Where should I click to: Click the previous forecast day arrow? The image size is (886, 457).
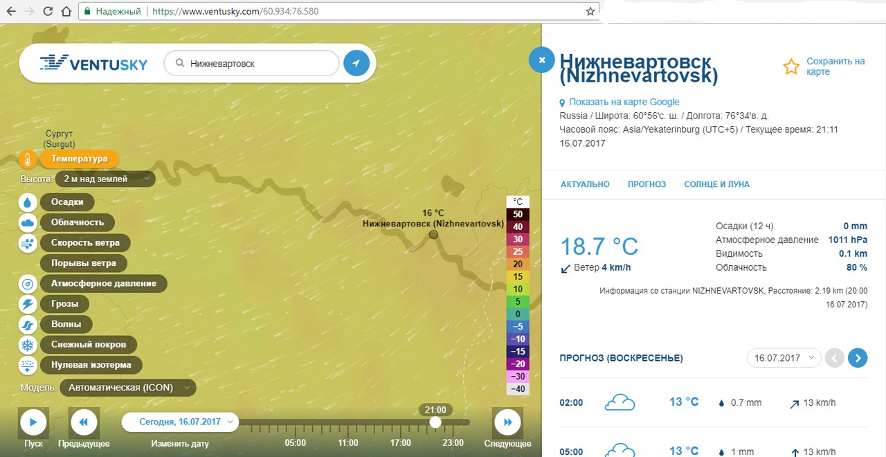(835, 358)
